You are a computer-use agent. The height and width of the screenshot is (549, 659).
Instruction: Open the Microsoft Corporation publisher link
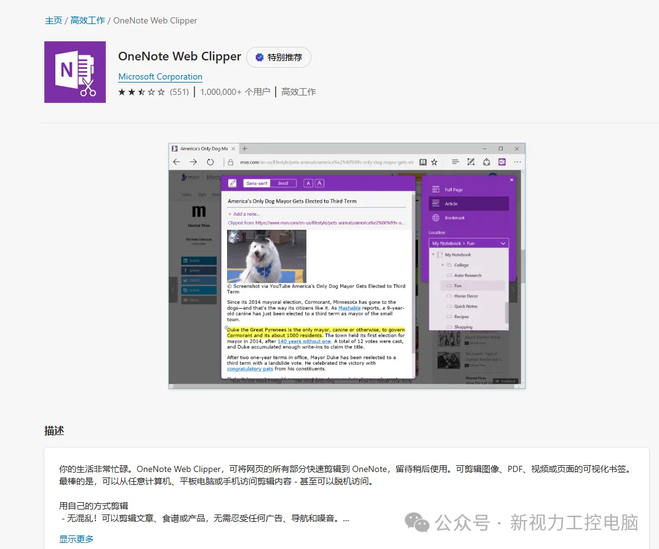pyautogui.click(x=160, y=76)
